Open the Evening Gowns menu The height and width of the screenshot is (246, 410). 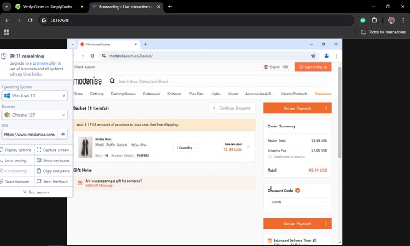(x=123, y=94)
